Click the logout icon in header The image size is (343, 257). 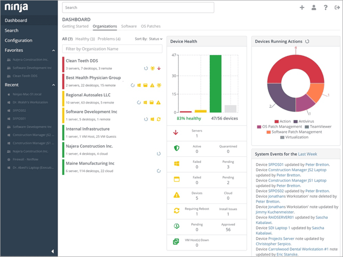coord(337,8)
